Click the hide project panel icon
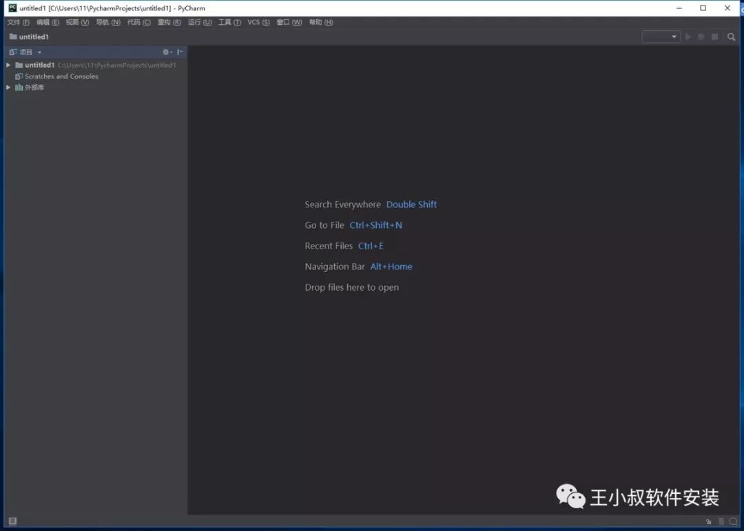744x531 pixels. 180,52
